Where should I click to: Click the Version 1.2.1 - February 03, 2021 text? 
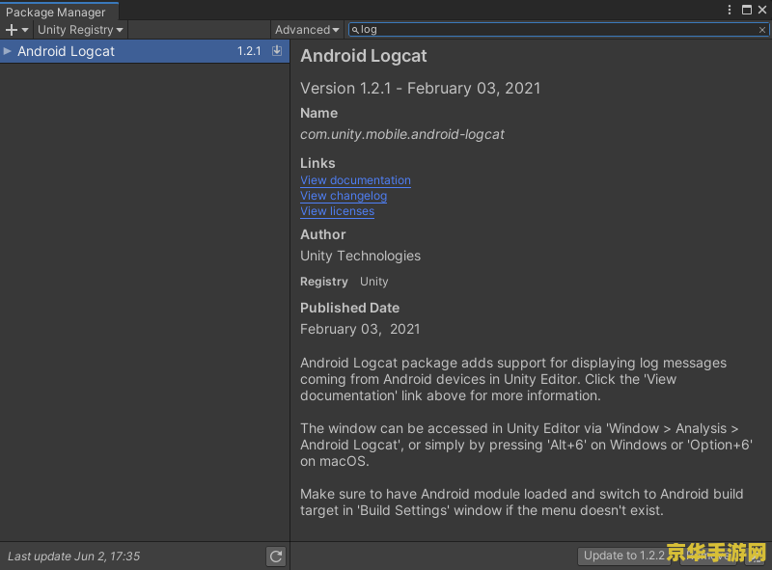click(421, 89)
